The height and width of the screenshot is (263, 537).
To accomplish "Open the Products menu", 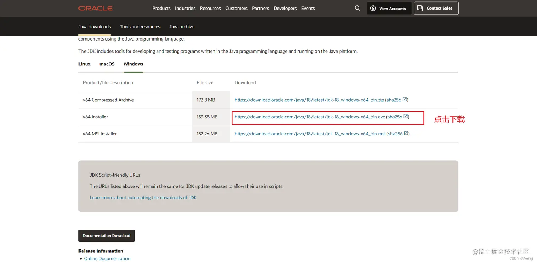I will pyautogui.click(x=162, y=8).
